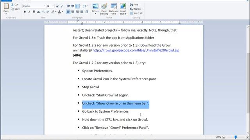250x140 pixels.
Task: Click the "System Preferences." bullet text
Action: pos(97,71)
